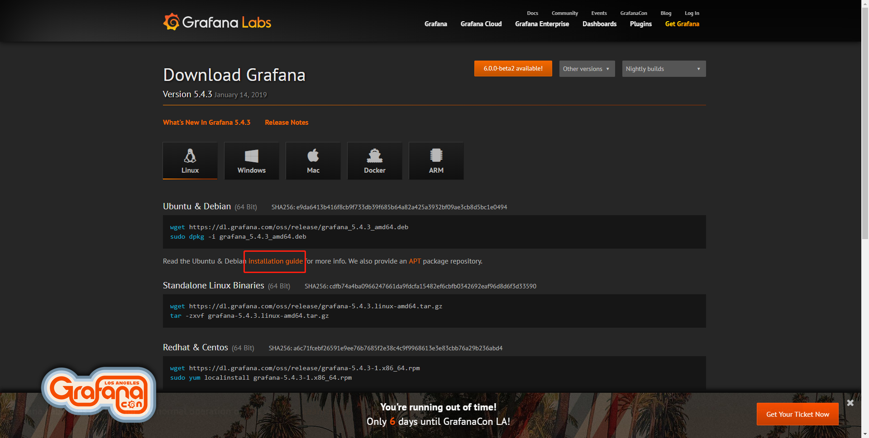Open the Grafana Cloud nav item
The height and width of the screenshot is (438, 869).
pyautogui.click(x=481, y=24)
